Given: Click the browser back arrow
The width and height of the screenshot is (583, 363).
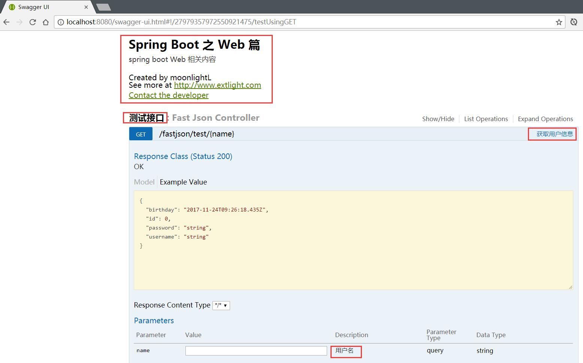Looking at the screenshot, I should pyautogui.click(x=6, y=22).
